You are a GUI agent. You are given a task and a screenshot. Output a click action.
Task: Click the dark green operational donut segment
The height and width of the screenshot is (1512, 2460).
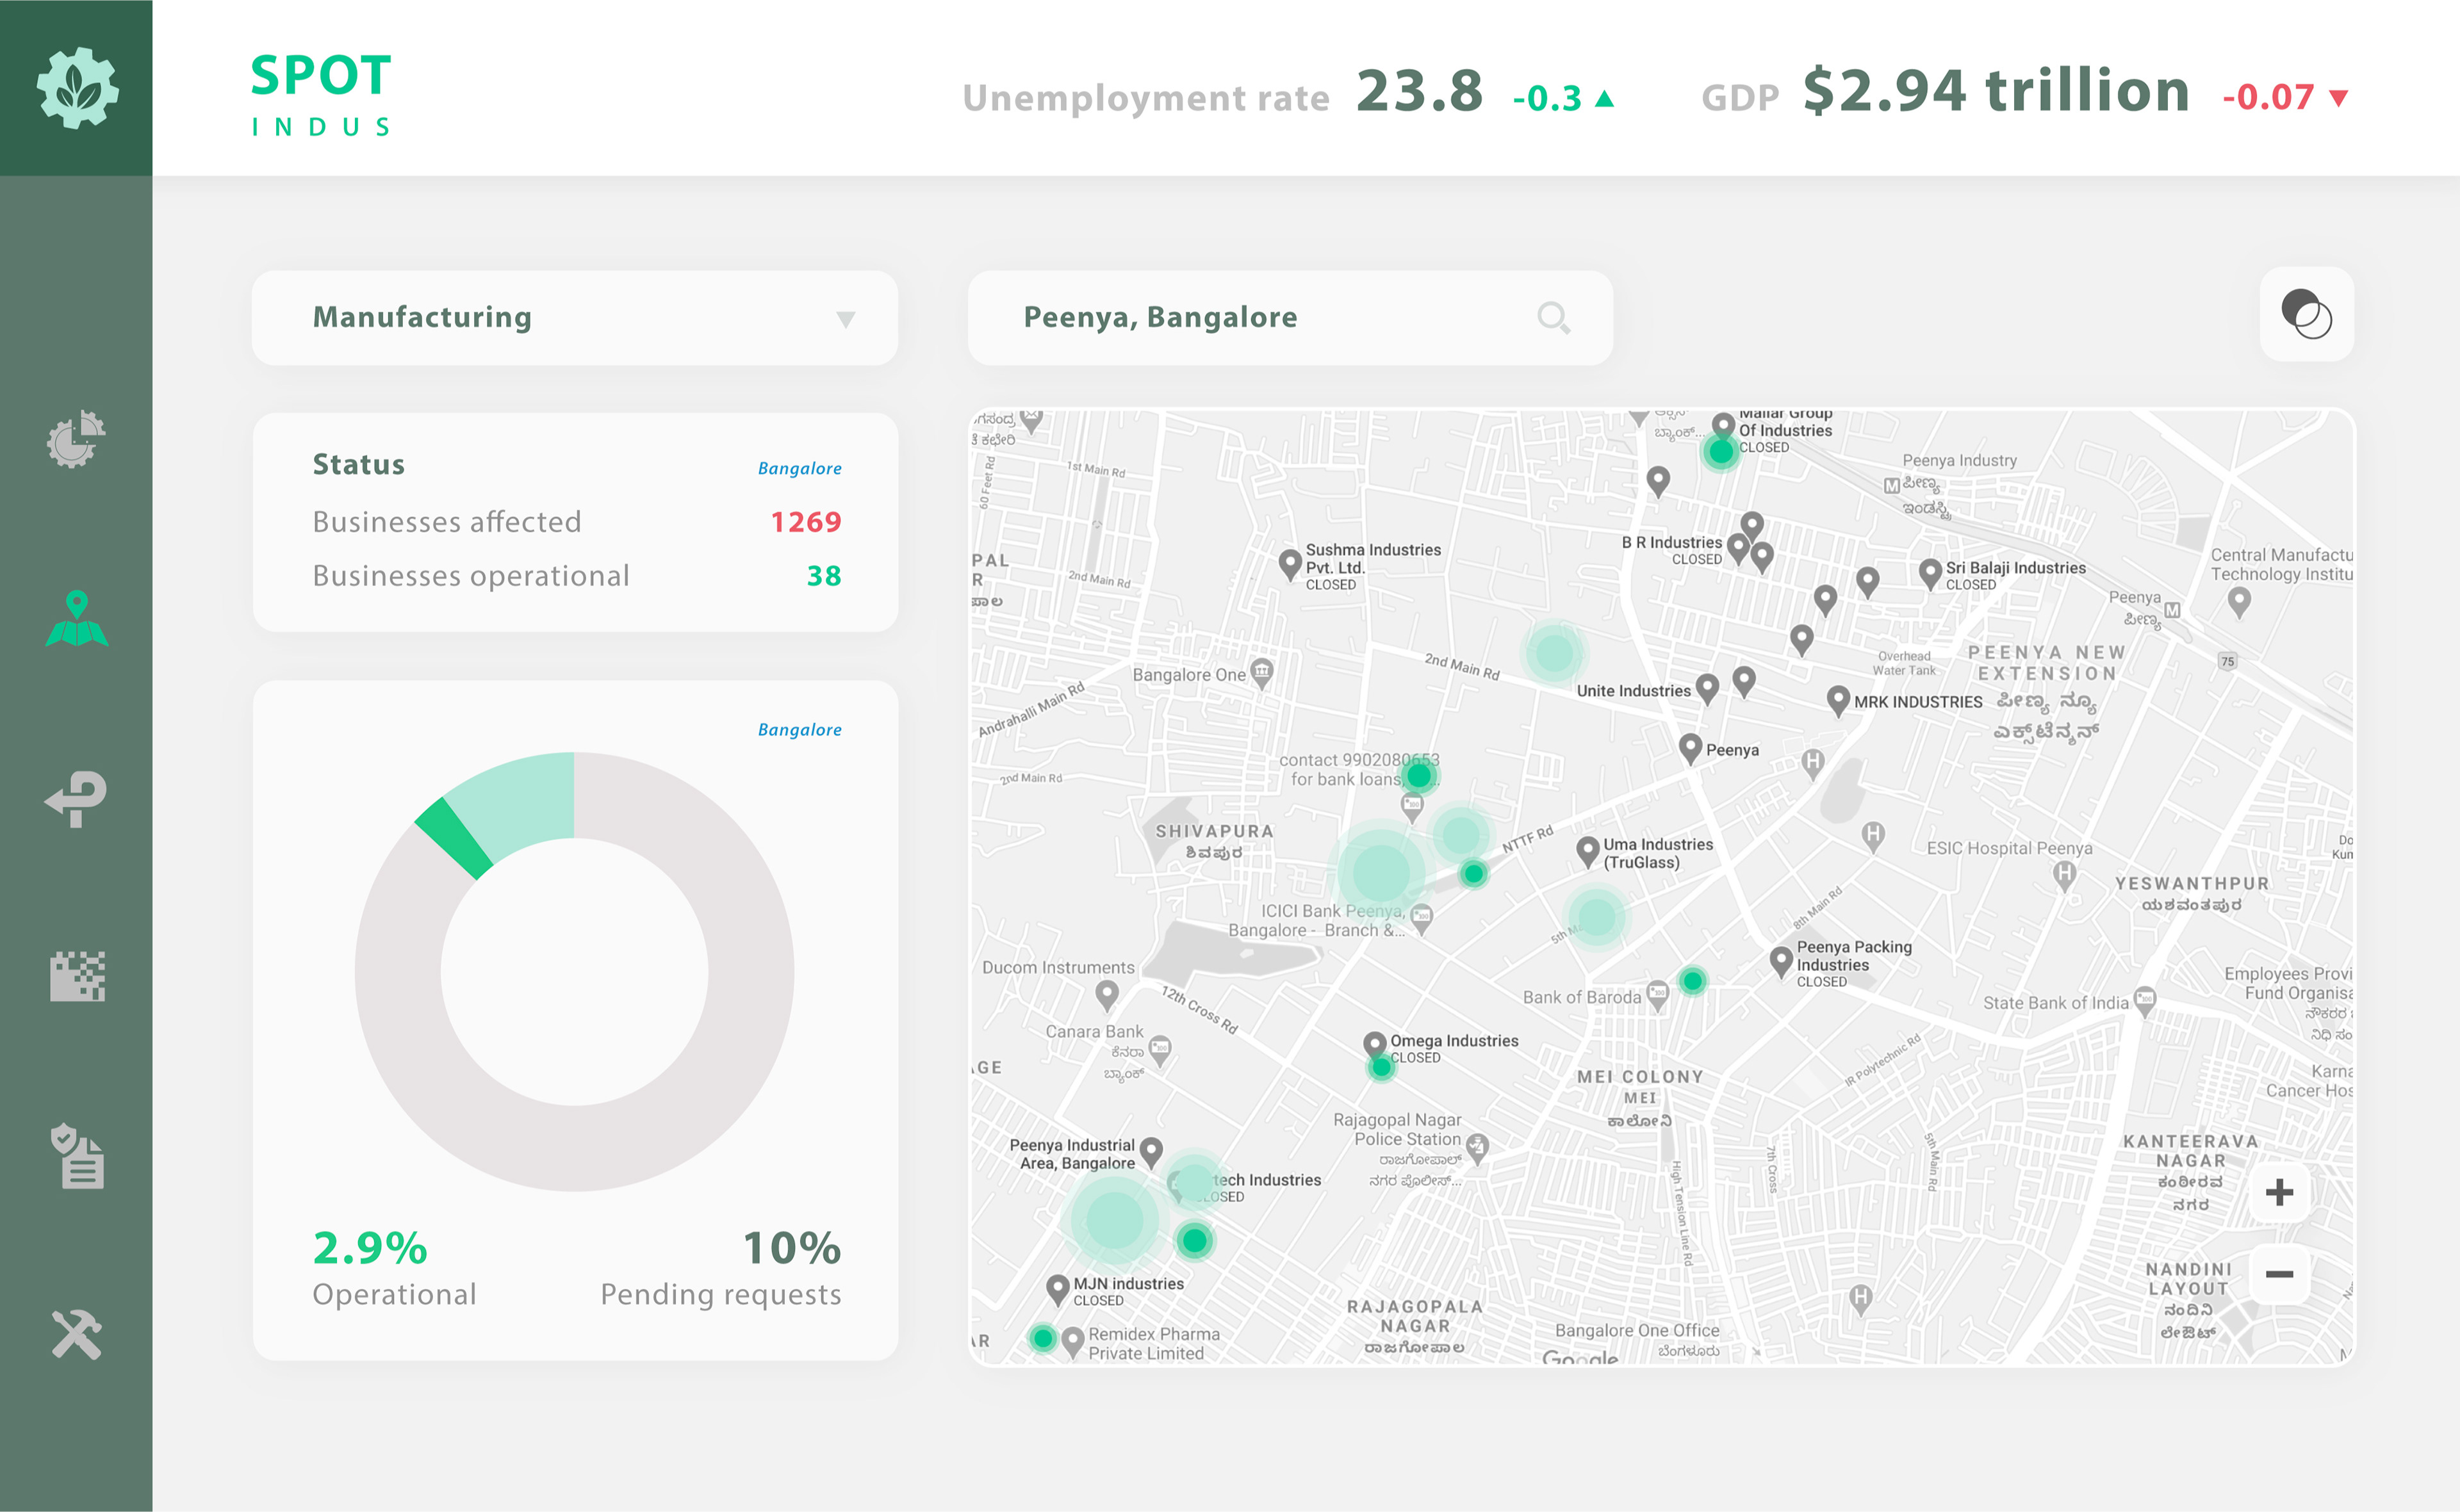(455, 838)
